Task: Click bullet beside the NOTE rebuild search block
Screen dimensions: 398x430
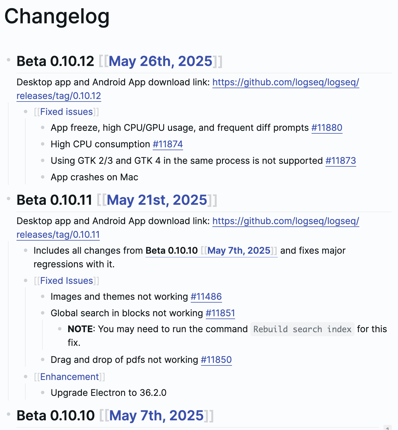Action: pyautogui.click(x=60, y=329)
